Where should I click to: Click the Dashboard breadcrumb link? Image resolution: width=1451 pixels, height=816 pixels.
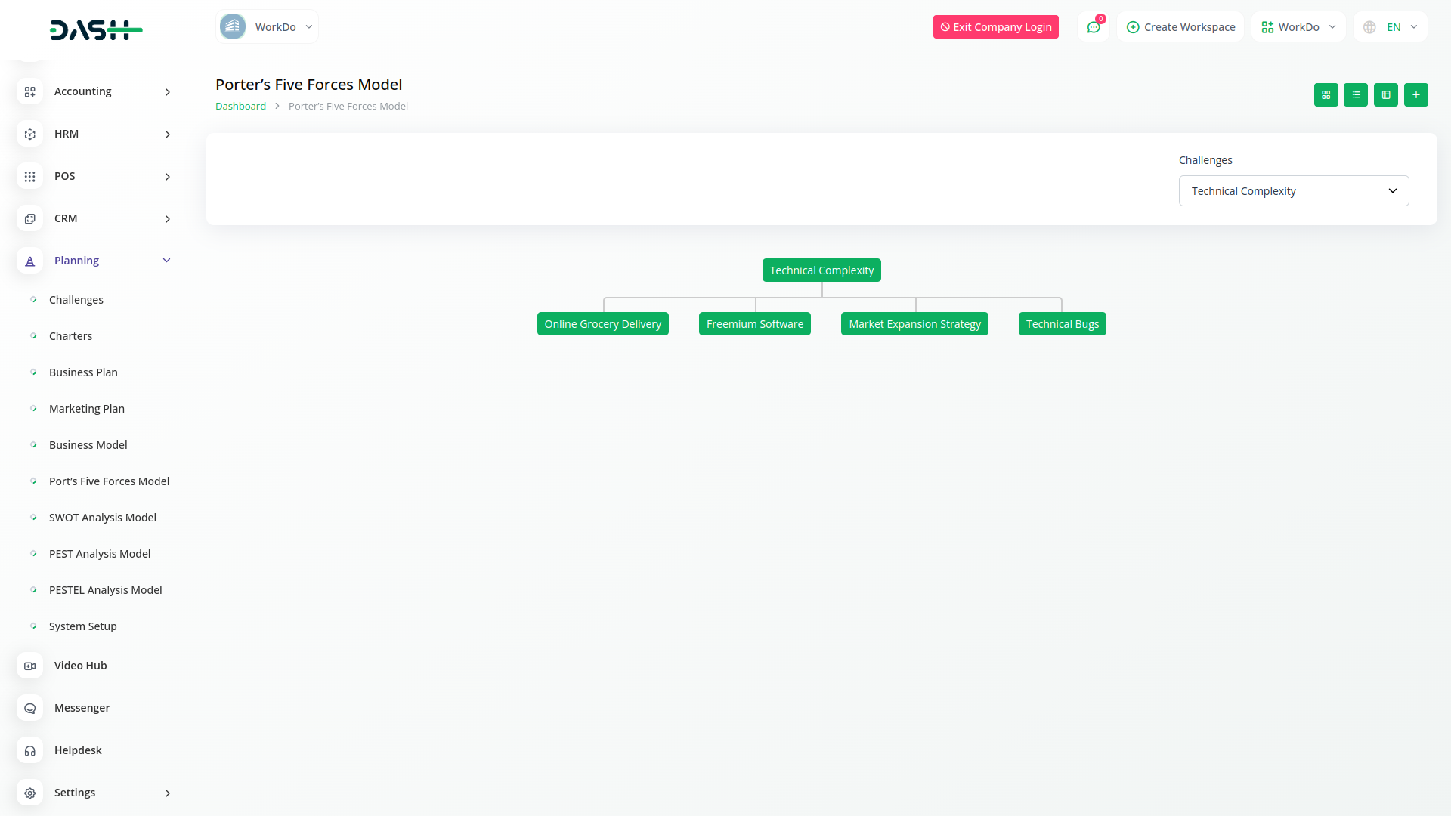point(240,107)
